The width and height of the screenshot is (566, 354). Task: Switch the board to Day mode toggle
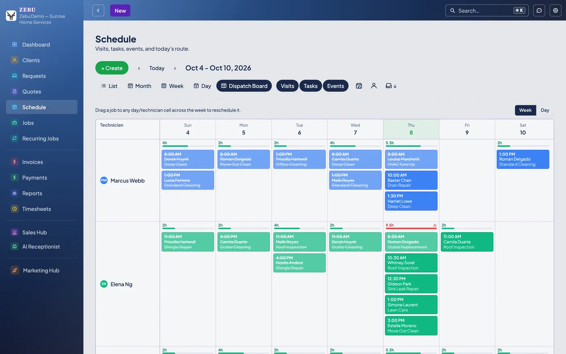click(545, 110)
